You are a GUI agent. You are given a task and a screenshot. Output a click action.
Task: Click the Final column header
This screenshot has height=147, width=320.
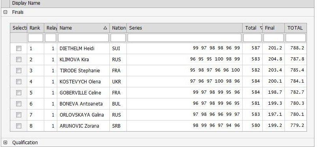[x=274, y=28]
